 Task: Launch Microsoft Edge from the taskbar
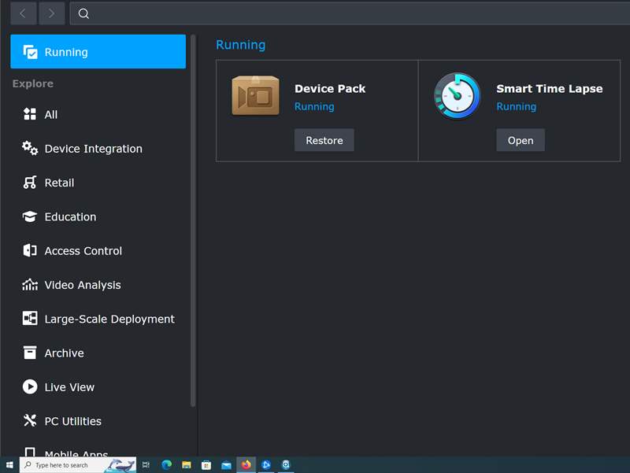pyautogui.click(x=166, y=465)
